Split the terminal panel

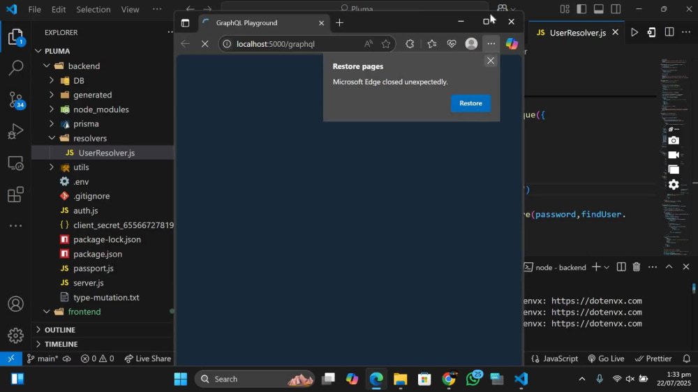621,267
